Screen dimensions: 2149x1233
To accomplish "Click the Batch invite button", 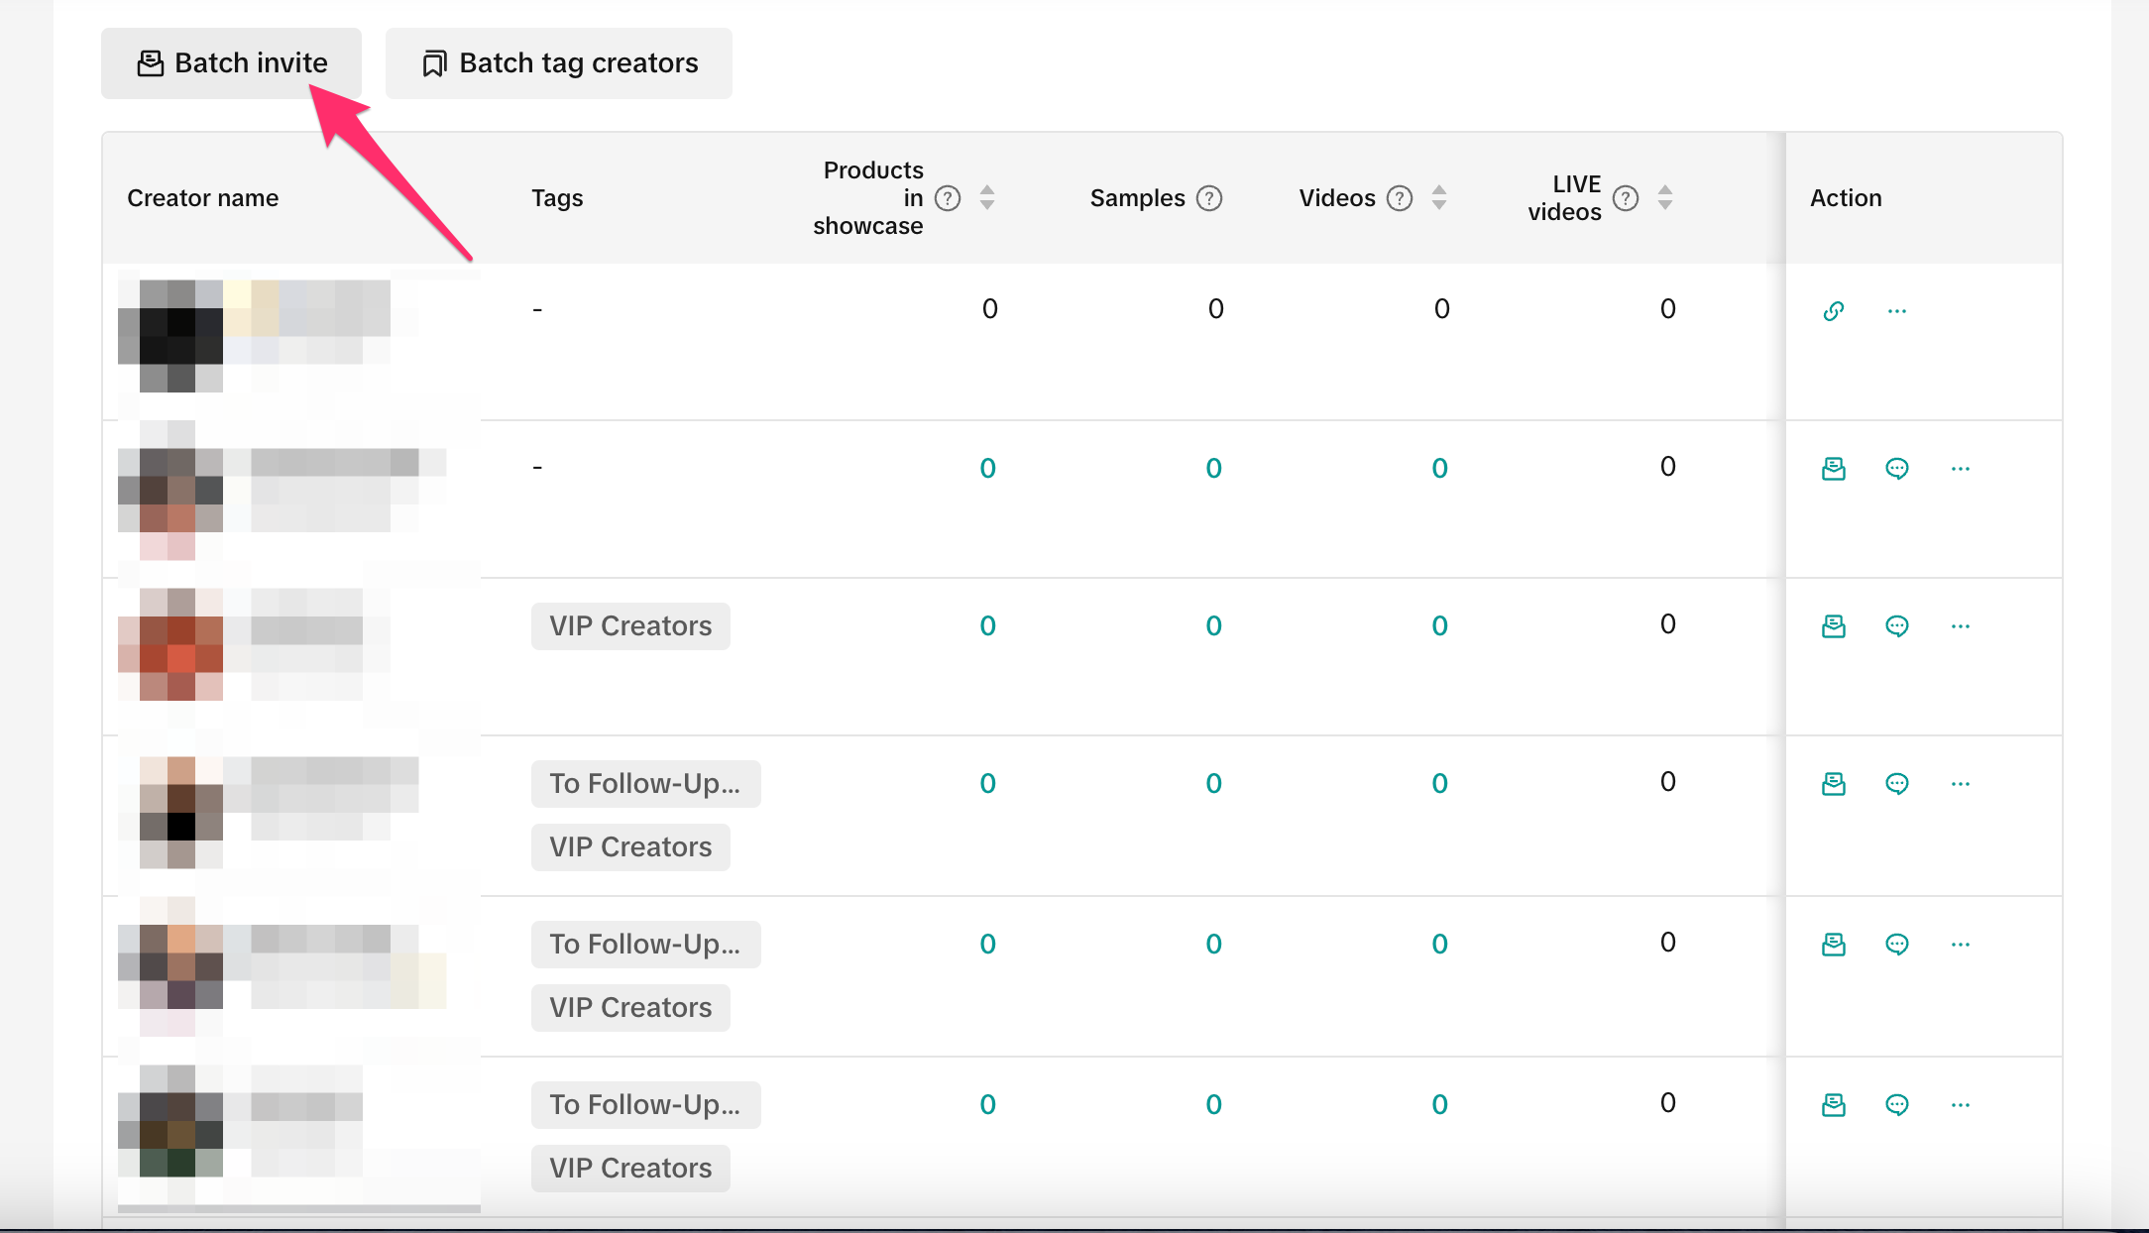I will 231,63.
